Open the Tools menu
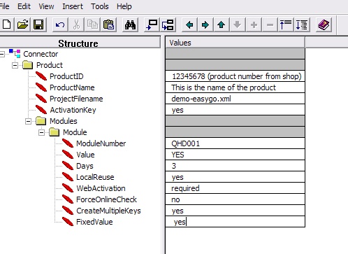Viewport: 348px width, 254px height. (100, 6)
